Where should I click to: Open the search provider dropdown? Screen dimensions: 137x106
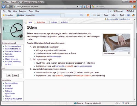tap(134, 7)
